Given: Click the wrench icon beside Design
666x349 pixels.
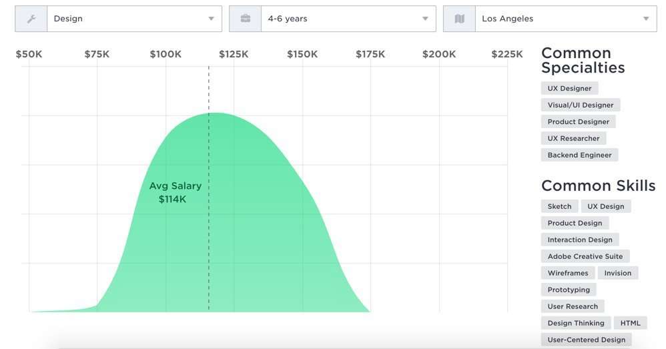Looking at the screenshot, I should tap(31, 19).
